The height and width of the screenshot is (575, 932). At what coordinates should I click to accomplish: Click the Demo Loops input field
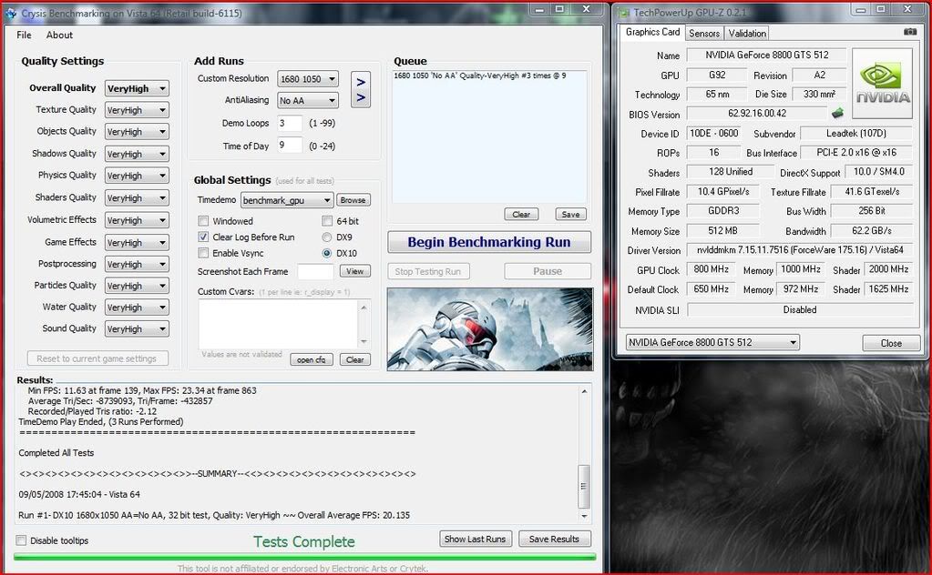290,123
